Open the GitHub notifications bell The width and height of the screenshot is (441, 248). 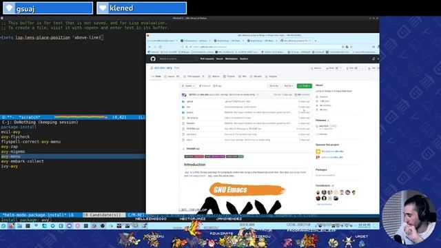pos(373,59)
